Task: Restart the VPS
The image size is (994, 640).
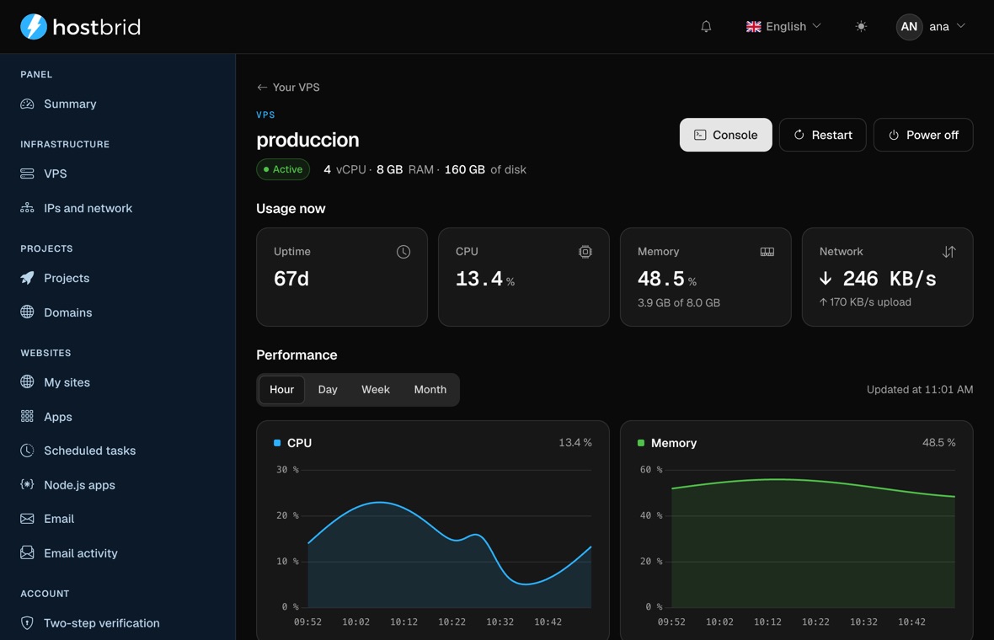Action: 823,135
